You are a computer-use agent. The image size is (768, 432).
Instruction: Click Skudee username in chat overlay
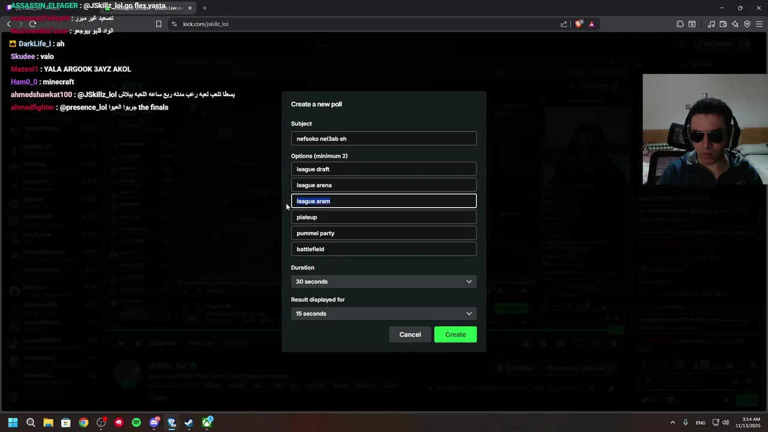point(23,56)
